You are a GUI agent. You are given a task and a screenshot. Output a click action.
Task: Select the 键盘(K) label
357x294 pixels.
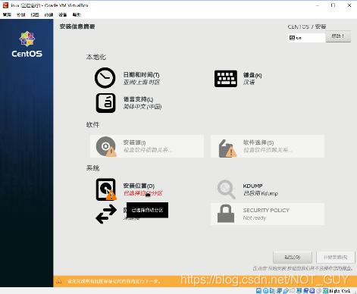pyautogui.click(x=252, y=75)
